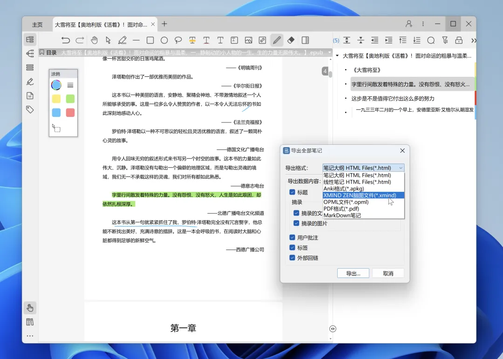
Task: Choose the rectangle shape tool
Action: [x=150, y=40]
